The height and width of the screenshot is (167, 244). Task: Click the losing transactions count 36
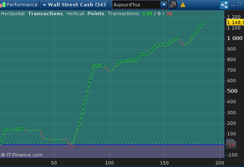point(169,13)
